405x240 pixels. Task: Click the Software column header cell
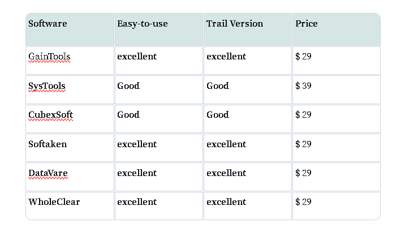coord(70,29)
